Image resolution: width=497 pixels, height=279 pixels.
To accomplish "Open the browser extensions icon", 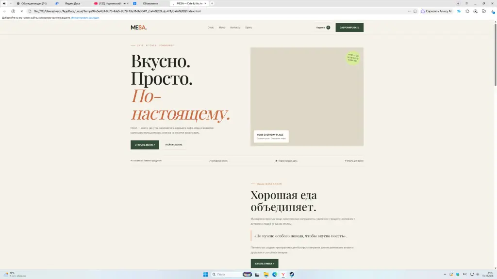I will click(x=467, y=11).
